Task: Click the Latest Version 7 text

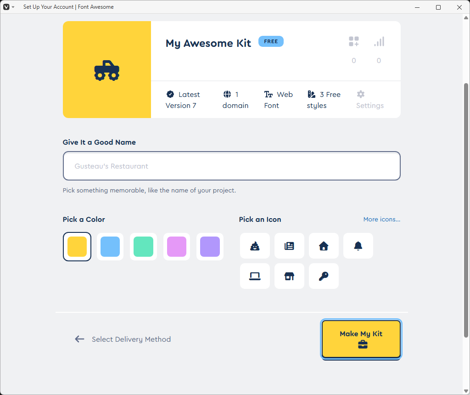Action: click(x=183, y=100)
